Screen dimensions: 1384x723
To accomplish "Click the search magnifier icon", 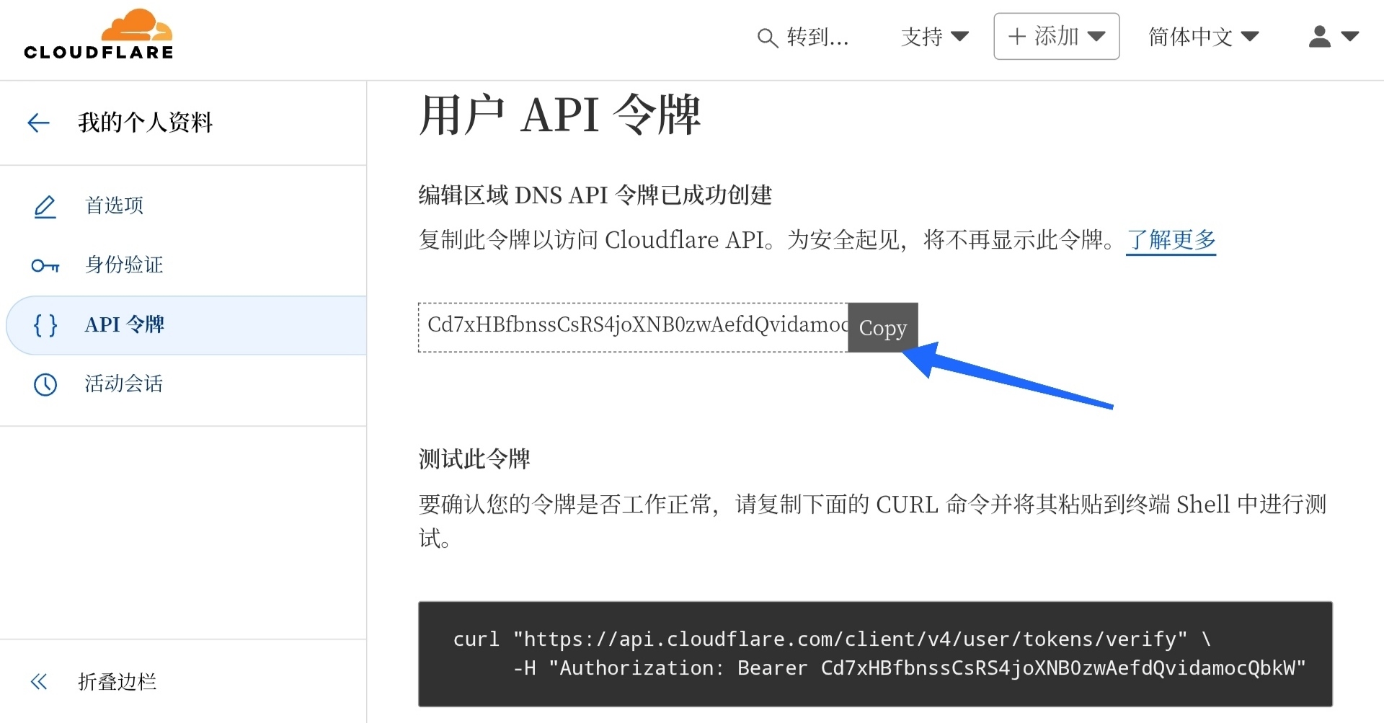I will click(767, 37).
